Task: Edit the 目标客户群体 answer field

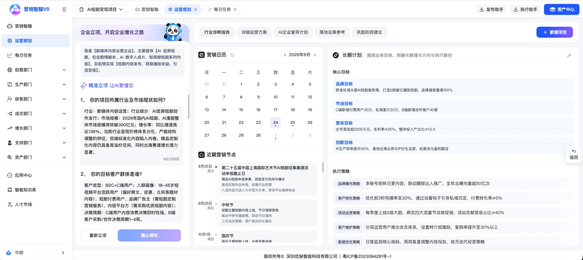Action: tap(132, 202)
